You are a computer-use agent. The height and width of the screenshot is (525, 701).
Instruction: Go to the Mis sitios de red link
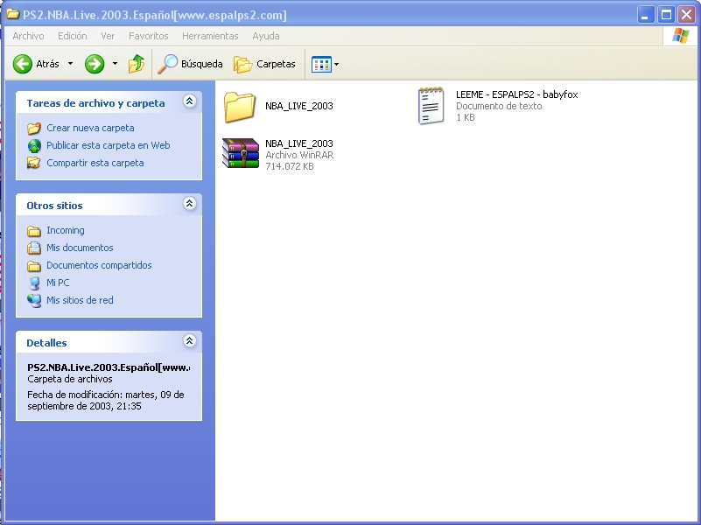point(80,300)
